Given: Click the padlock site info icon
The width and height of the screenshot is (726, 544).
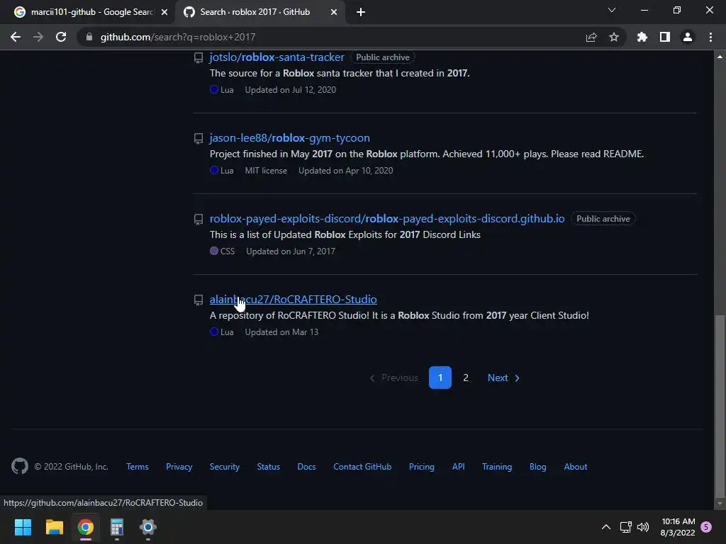Looking at the screenshot, I should (x=89, y=37).
